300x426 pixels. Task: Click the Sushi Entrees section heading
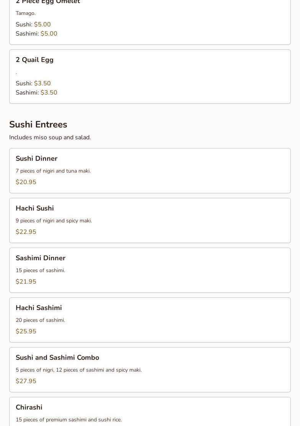[x=38, y=124]
